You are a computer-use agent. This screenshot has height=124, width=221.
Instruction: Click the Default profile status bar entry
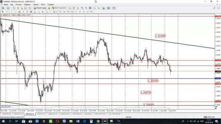click(128, 117)
